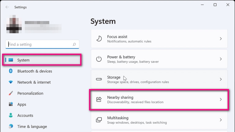This screenshot has width=235, height=132.
Task: Click the Storage drive icon
Action: pyautogui.click(x=99, y=79)
